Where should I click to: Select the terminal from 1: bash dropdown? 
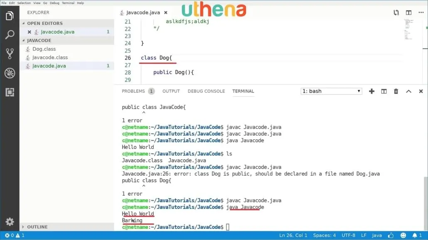pos(331,91)
